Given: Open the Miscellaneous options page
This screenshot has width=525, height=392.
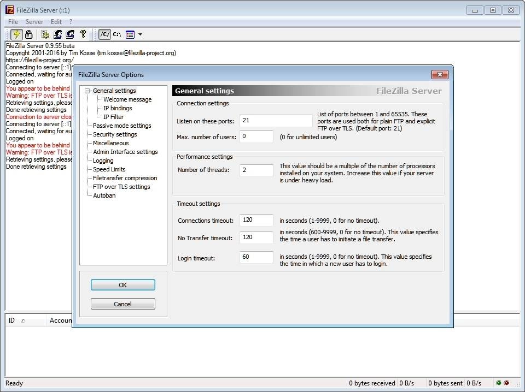Looking at the screenshot, I should pos(111,143).
